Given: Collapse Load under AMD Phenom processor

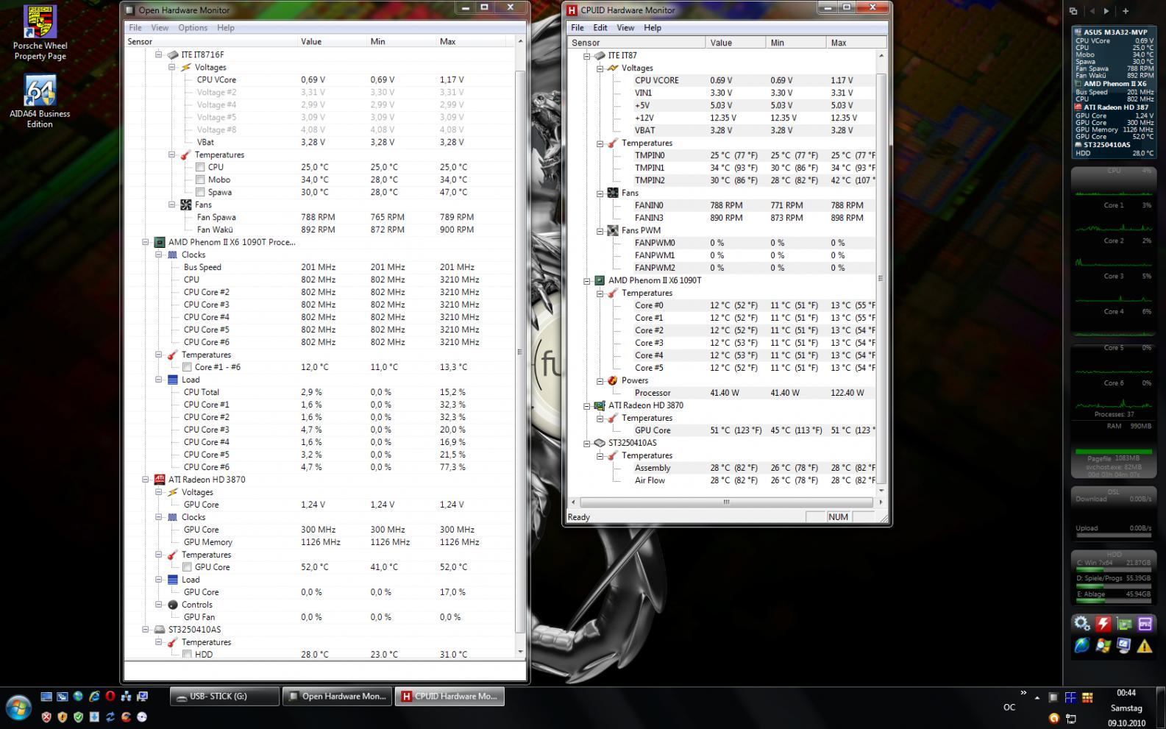Looking at the screenshot, I should pyautogui.click(x=158, y=380).
